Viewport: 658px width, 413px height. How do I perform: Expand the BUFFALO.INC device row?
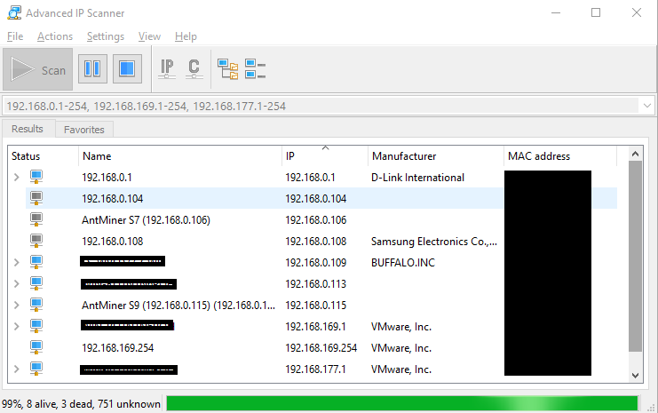[x=16, y=262]
